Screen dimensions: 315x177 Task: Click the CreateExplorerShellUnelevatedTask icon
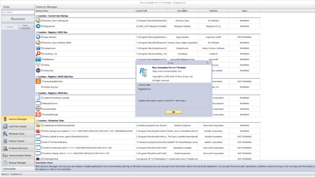pos(38,125)
